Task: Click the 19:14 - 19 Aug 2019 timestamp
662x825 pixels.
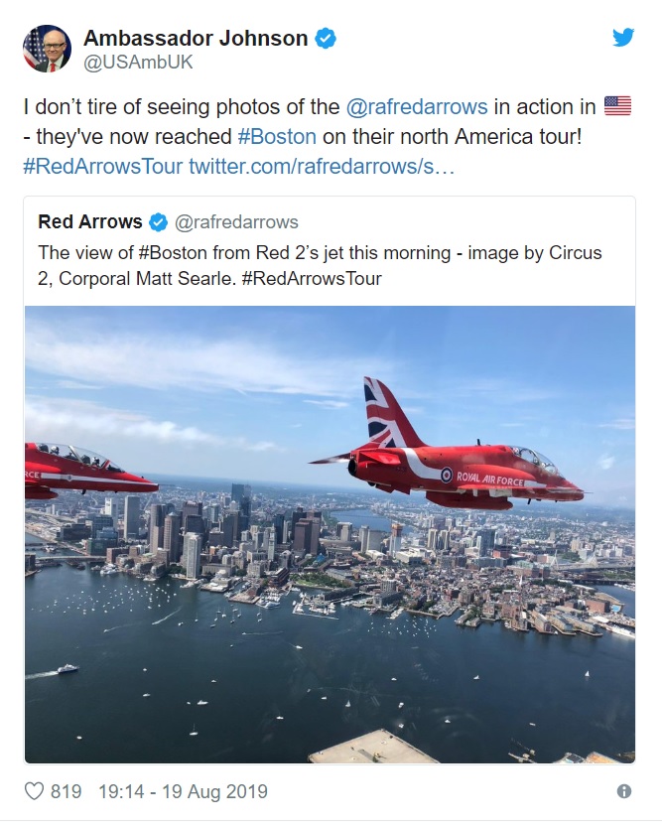Action: point(183,792)
